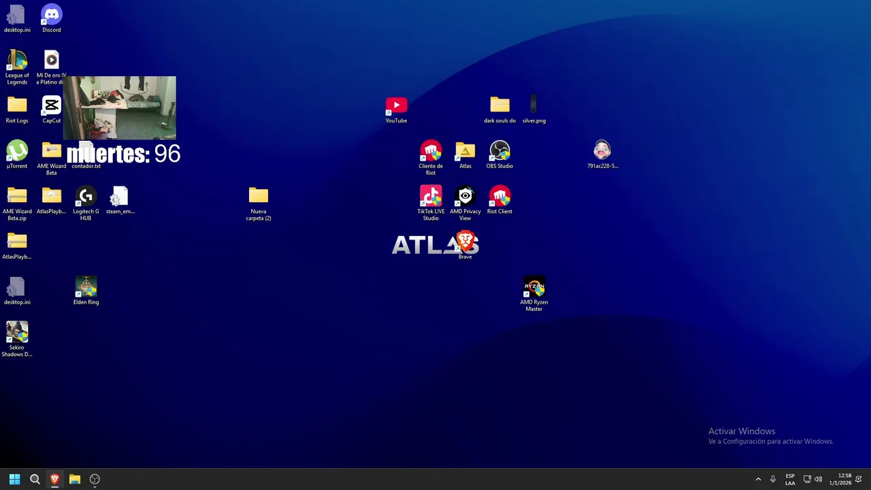The height and width of the screenshot is (490, 871).
Task: Select the steam_em... file icon
Action: (x=120, y=200)
